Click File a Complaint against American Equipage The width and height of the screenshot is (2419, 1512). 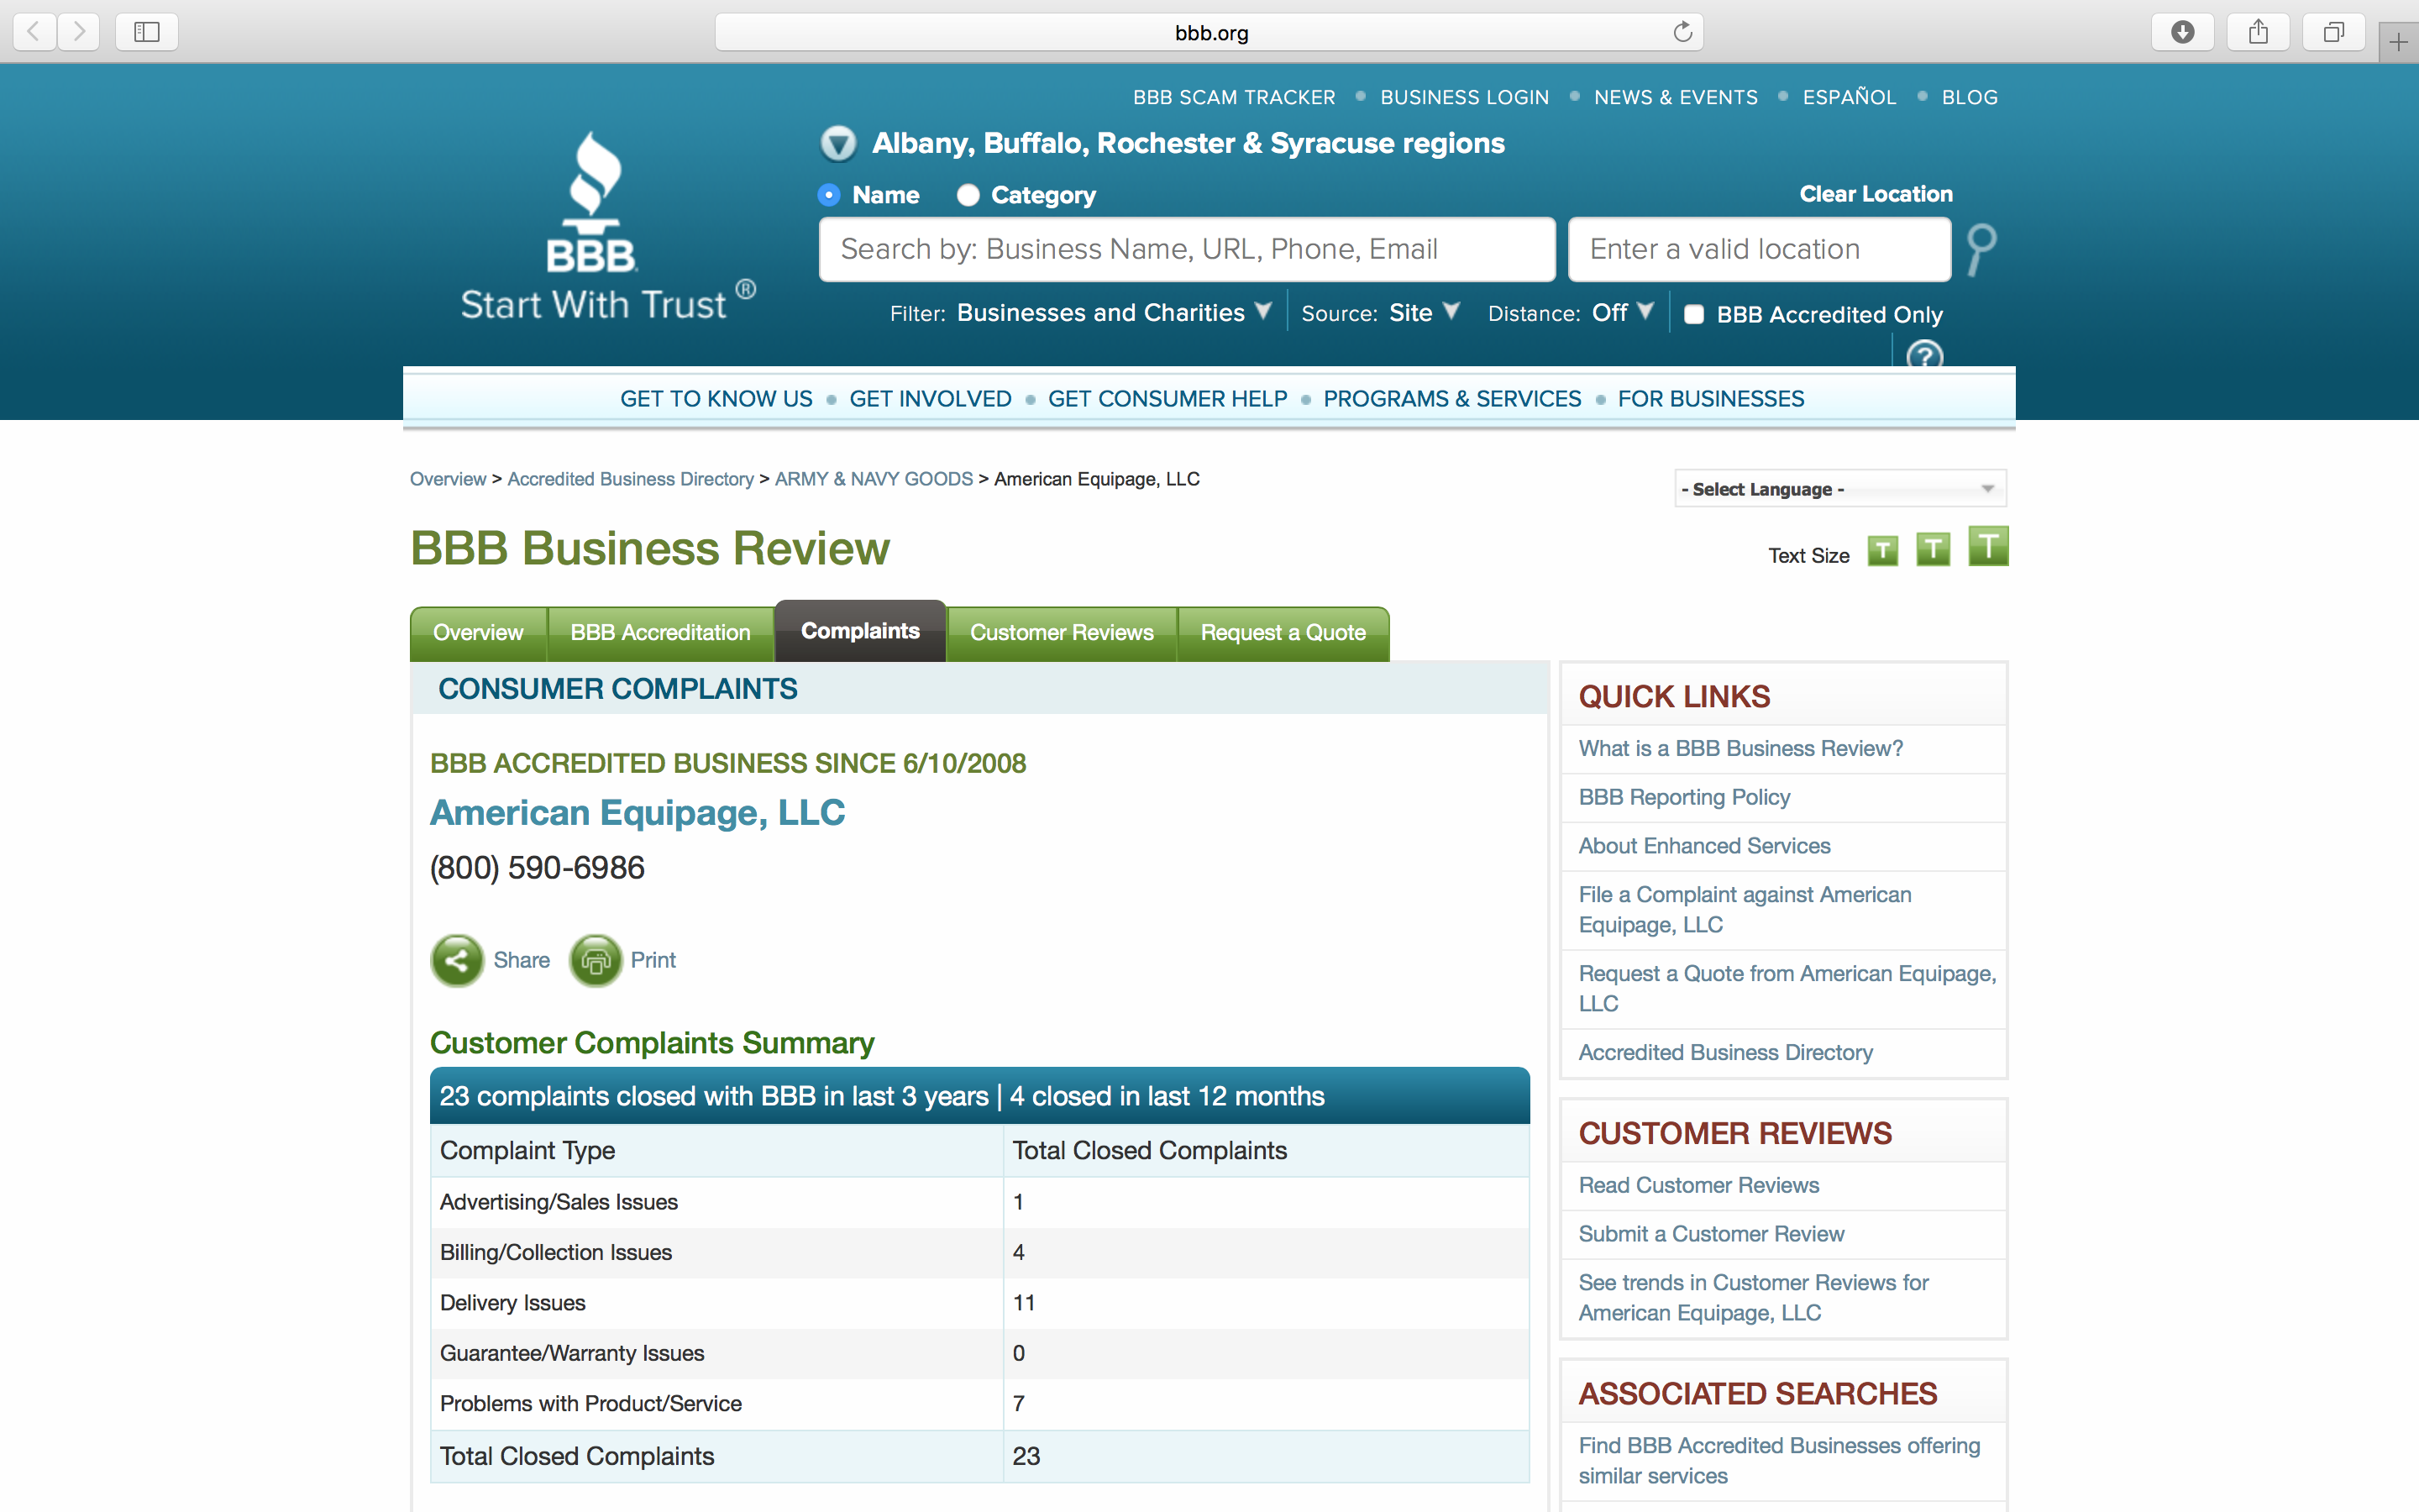pos(1745,909)
